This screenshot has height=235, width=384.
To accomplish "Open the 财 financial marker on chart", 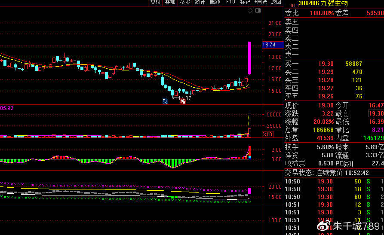I will click(165, 101).
